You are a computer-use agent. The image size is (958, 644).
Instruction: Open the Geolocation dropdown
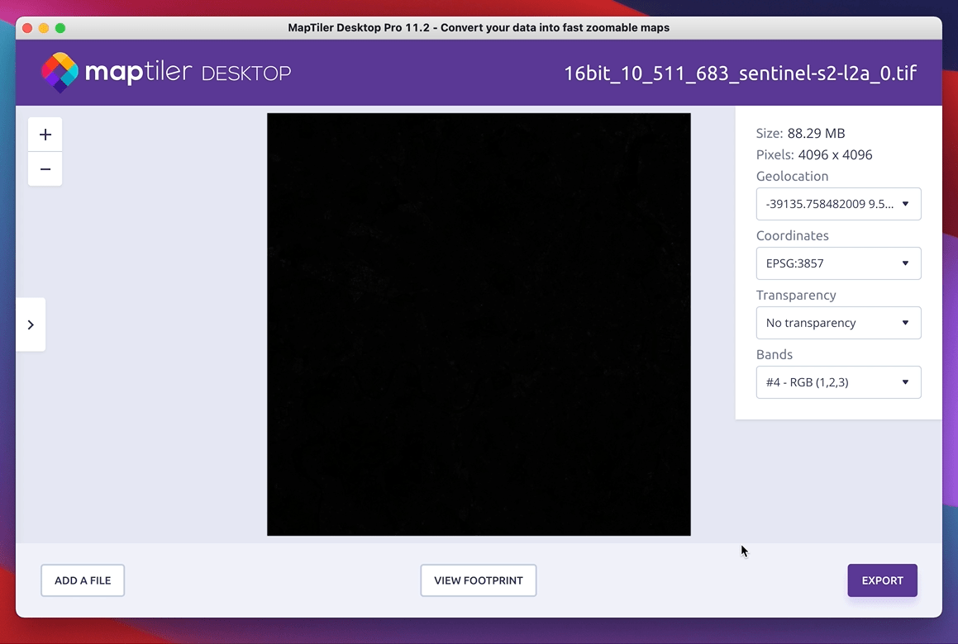tap(838, 204)
